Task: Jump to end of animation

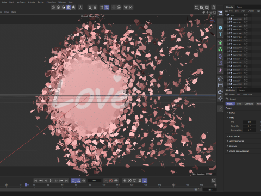Action: [x=66, y=181]
